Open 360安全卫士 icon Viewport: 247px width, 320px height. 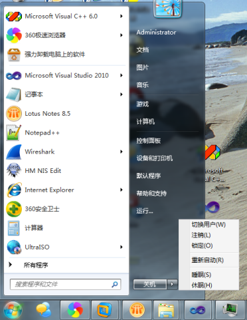pos(14,209)
